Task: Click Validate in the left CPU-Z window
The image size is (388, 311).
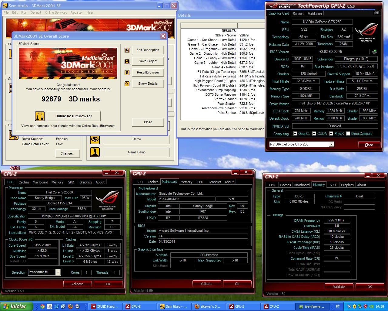Action: point(77,284)
